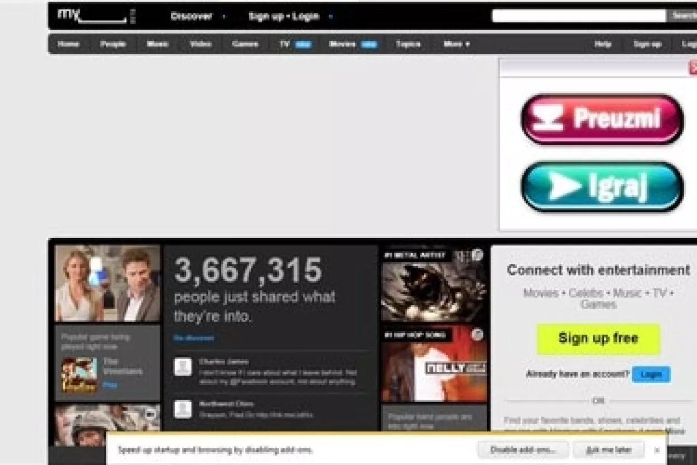Focus the search input field
Screen dimensions: 697x465
coord(579,16)
